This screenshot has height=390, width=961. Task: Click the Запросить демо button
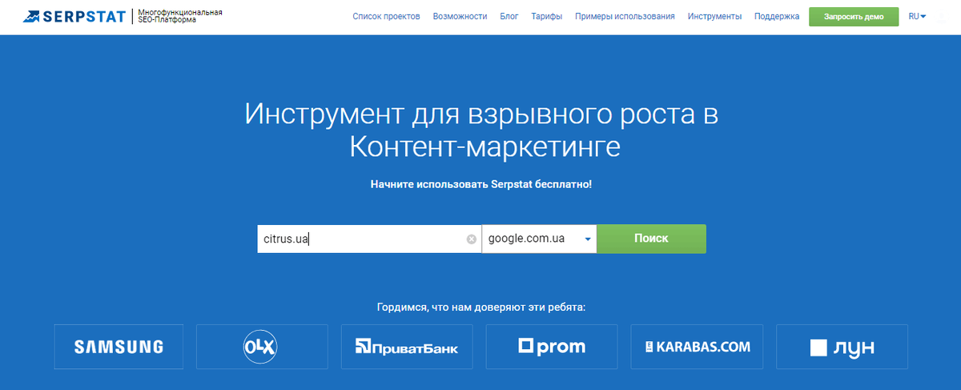tap(854, 16)
